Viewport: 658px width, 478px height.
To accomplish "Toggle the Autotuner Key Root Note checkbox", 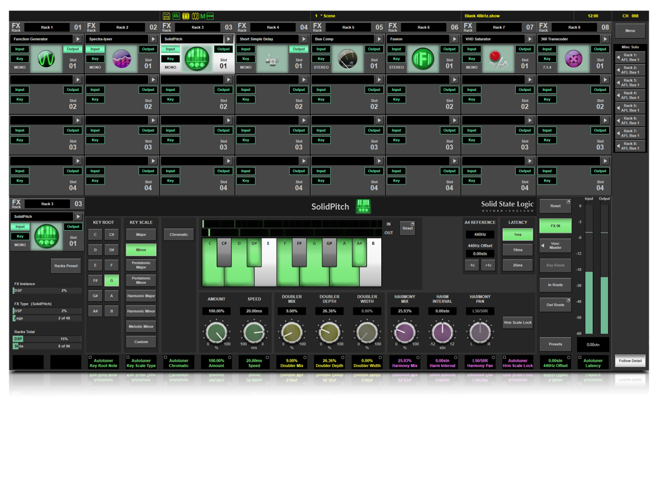I will 90,358.
